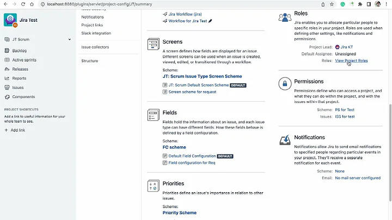This screenshot has width=392, height=220.
Task: Click the Issues sidebar icon
Action: tap(7, 88)
